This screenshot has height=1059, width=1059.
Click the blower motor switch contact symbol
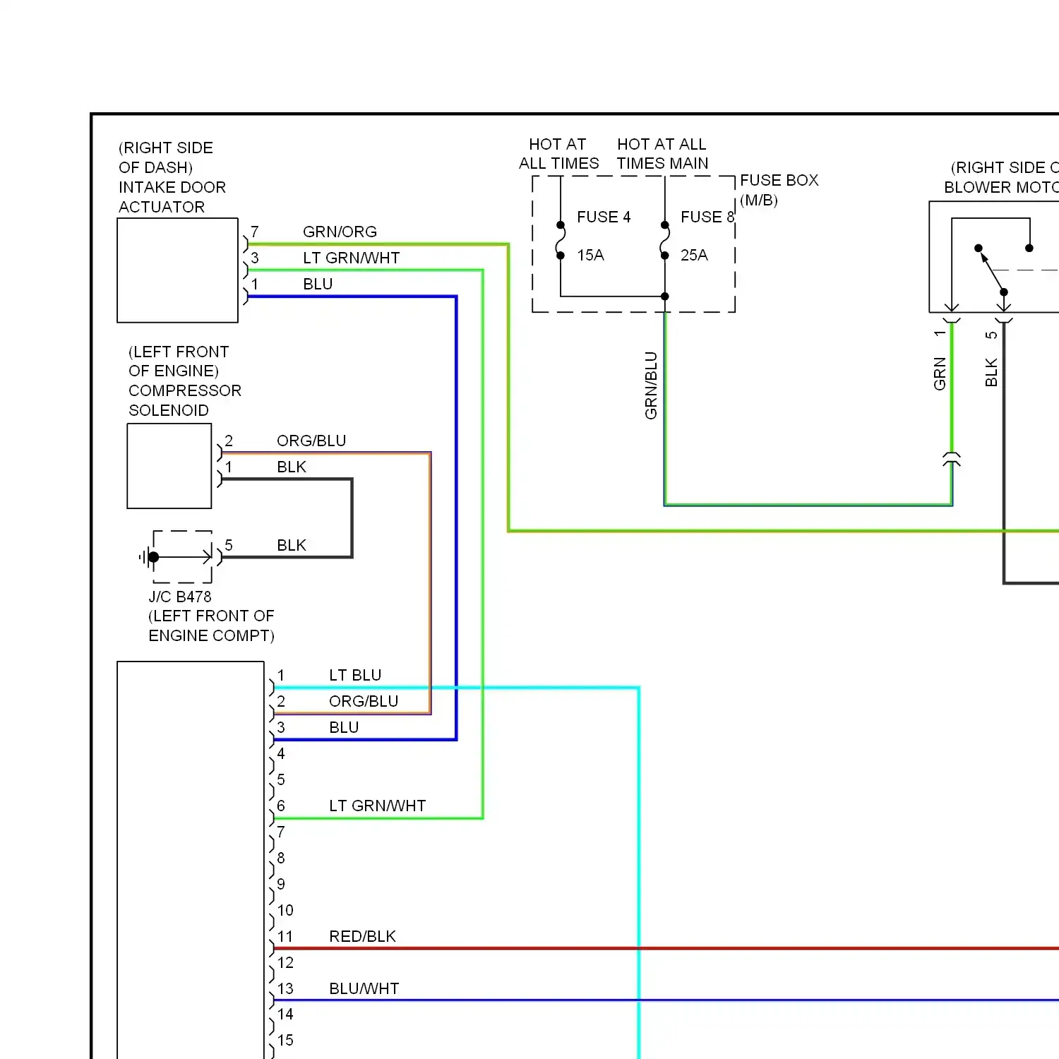(992, 270)
